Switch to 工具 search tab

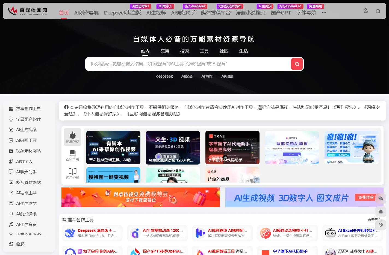(x=204, y=51)
